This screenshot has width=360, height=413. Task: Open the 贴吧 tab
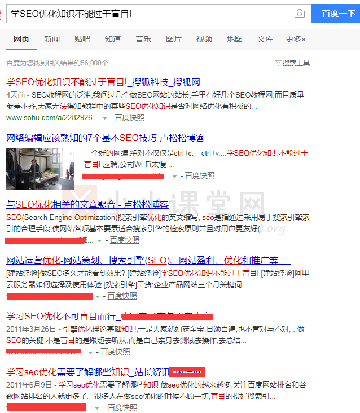(x=82, y=39)
